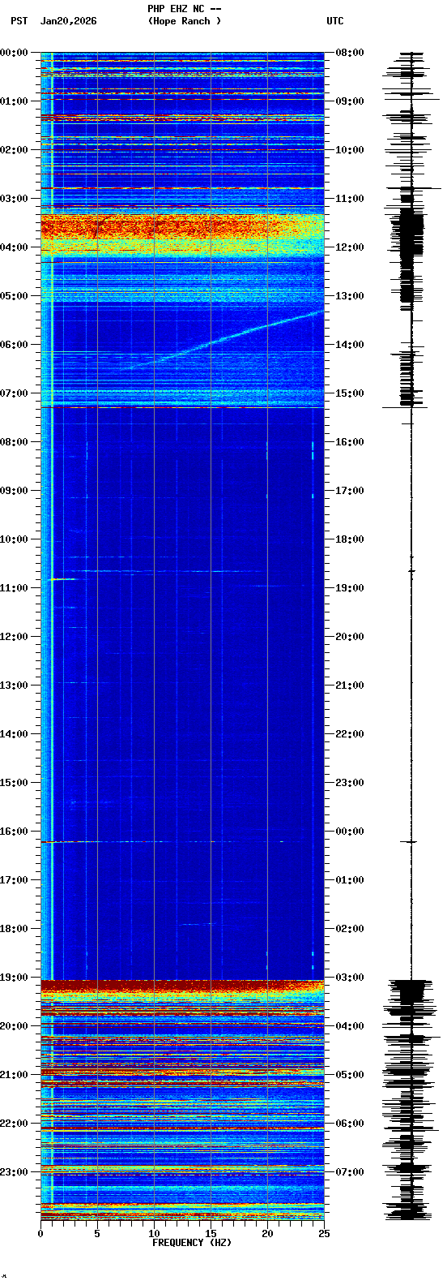This screenshot has height=1285, width=447.
Task: Click the 00:00 UTC label on right axis
Action: pos(350,832)
